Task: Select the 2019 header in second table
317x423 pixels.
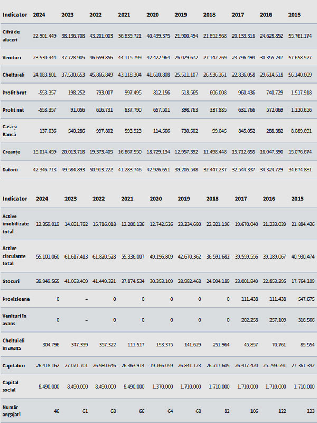Action: (183, 199)
